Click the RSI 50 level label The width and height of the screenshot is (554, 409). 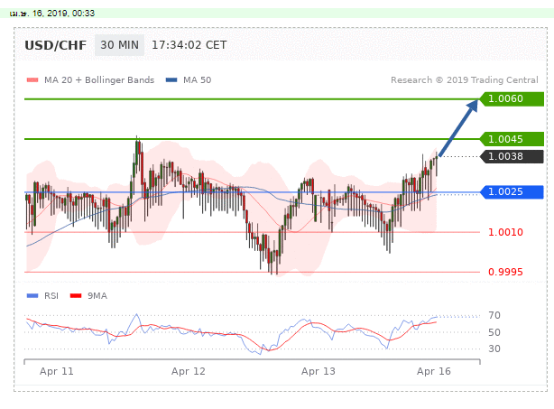tap(494, 332)
